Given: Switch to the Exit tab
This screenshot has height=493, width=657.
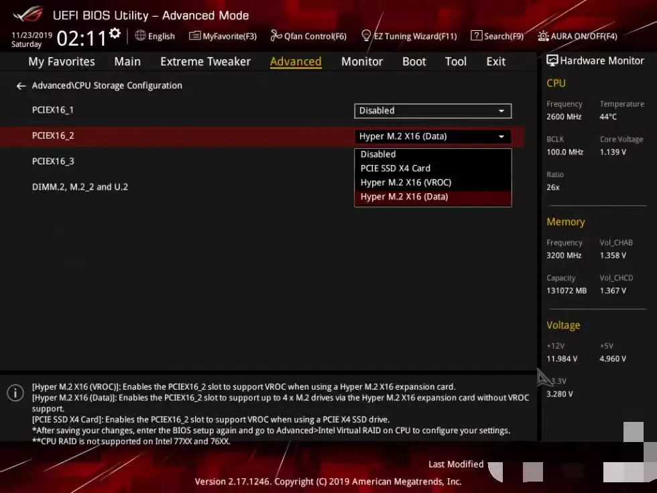Looking at the screenshot, I should 495,62.
